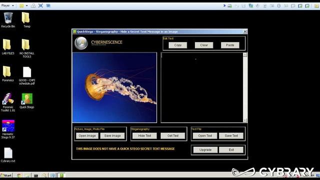Click the Cybernescence round logo icon
The width and height of the screenshot is (320, 180).
pos(81,43)
